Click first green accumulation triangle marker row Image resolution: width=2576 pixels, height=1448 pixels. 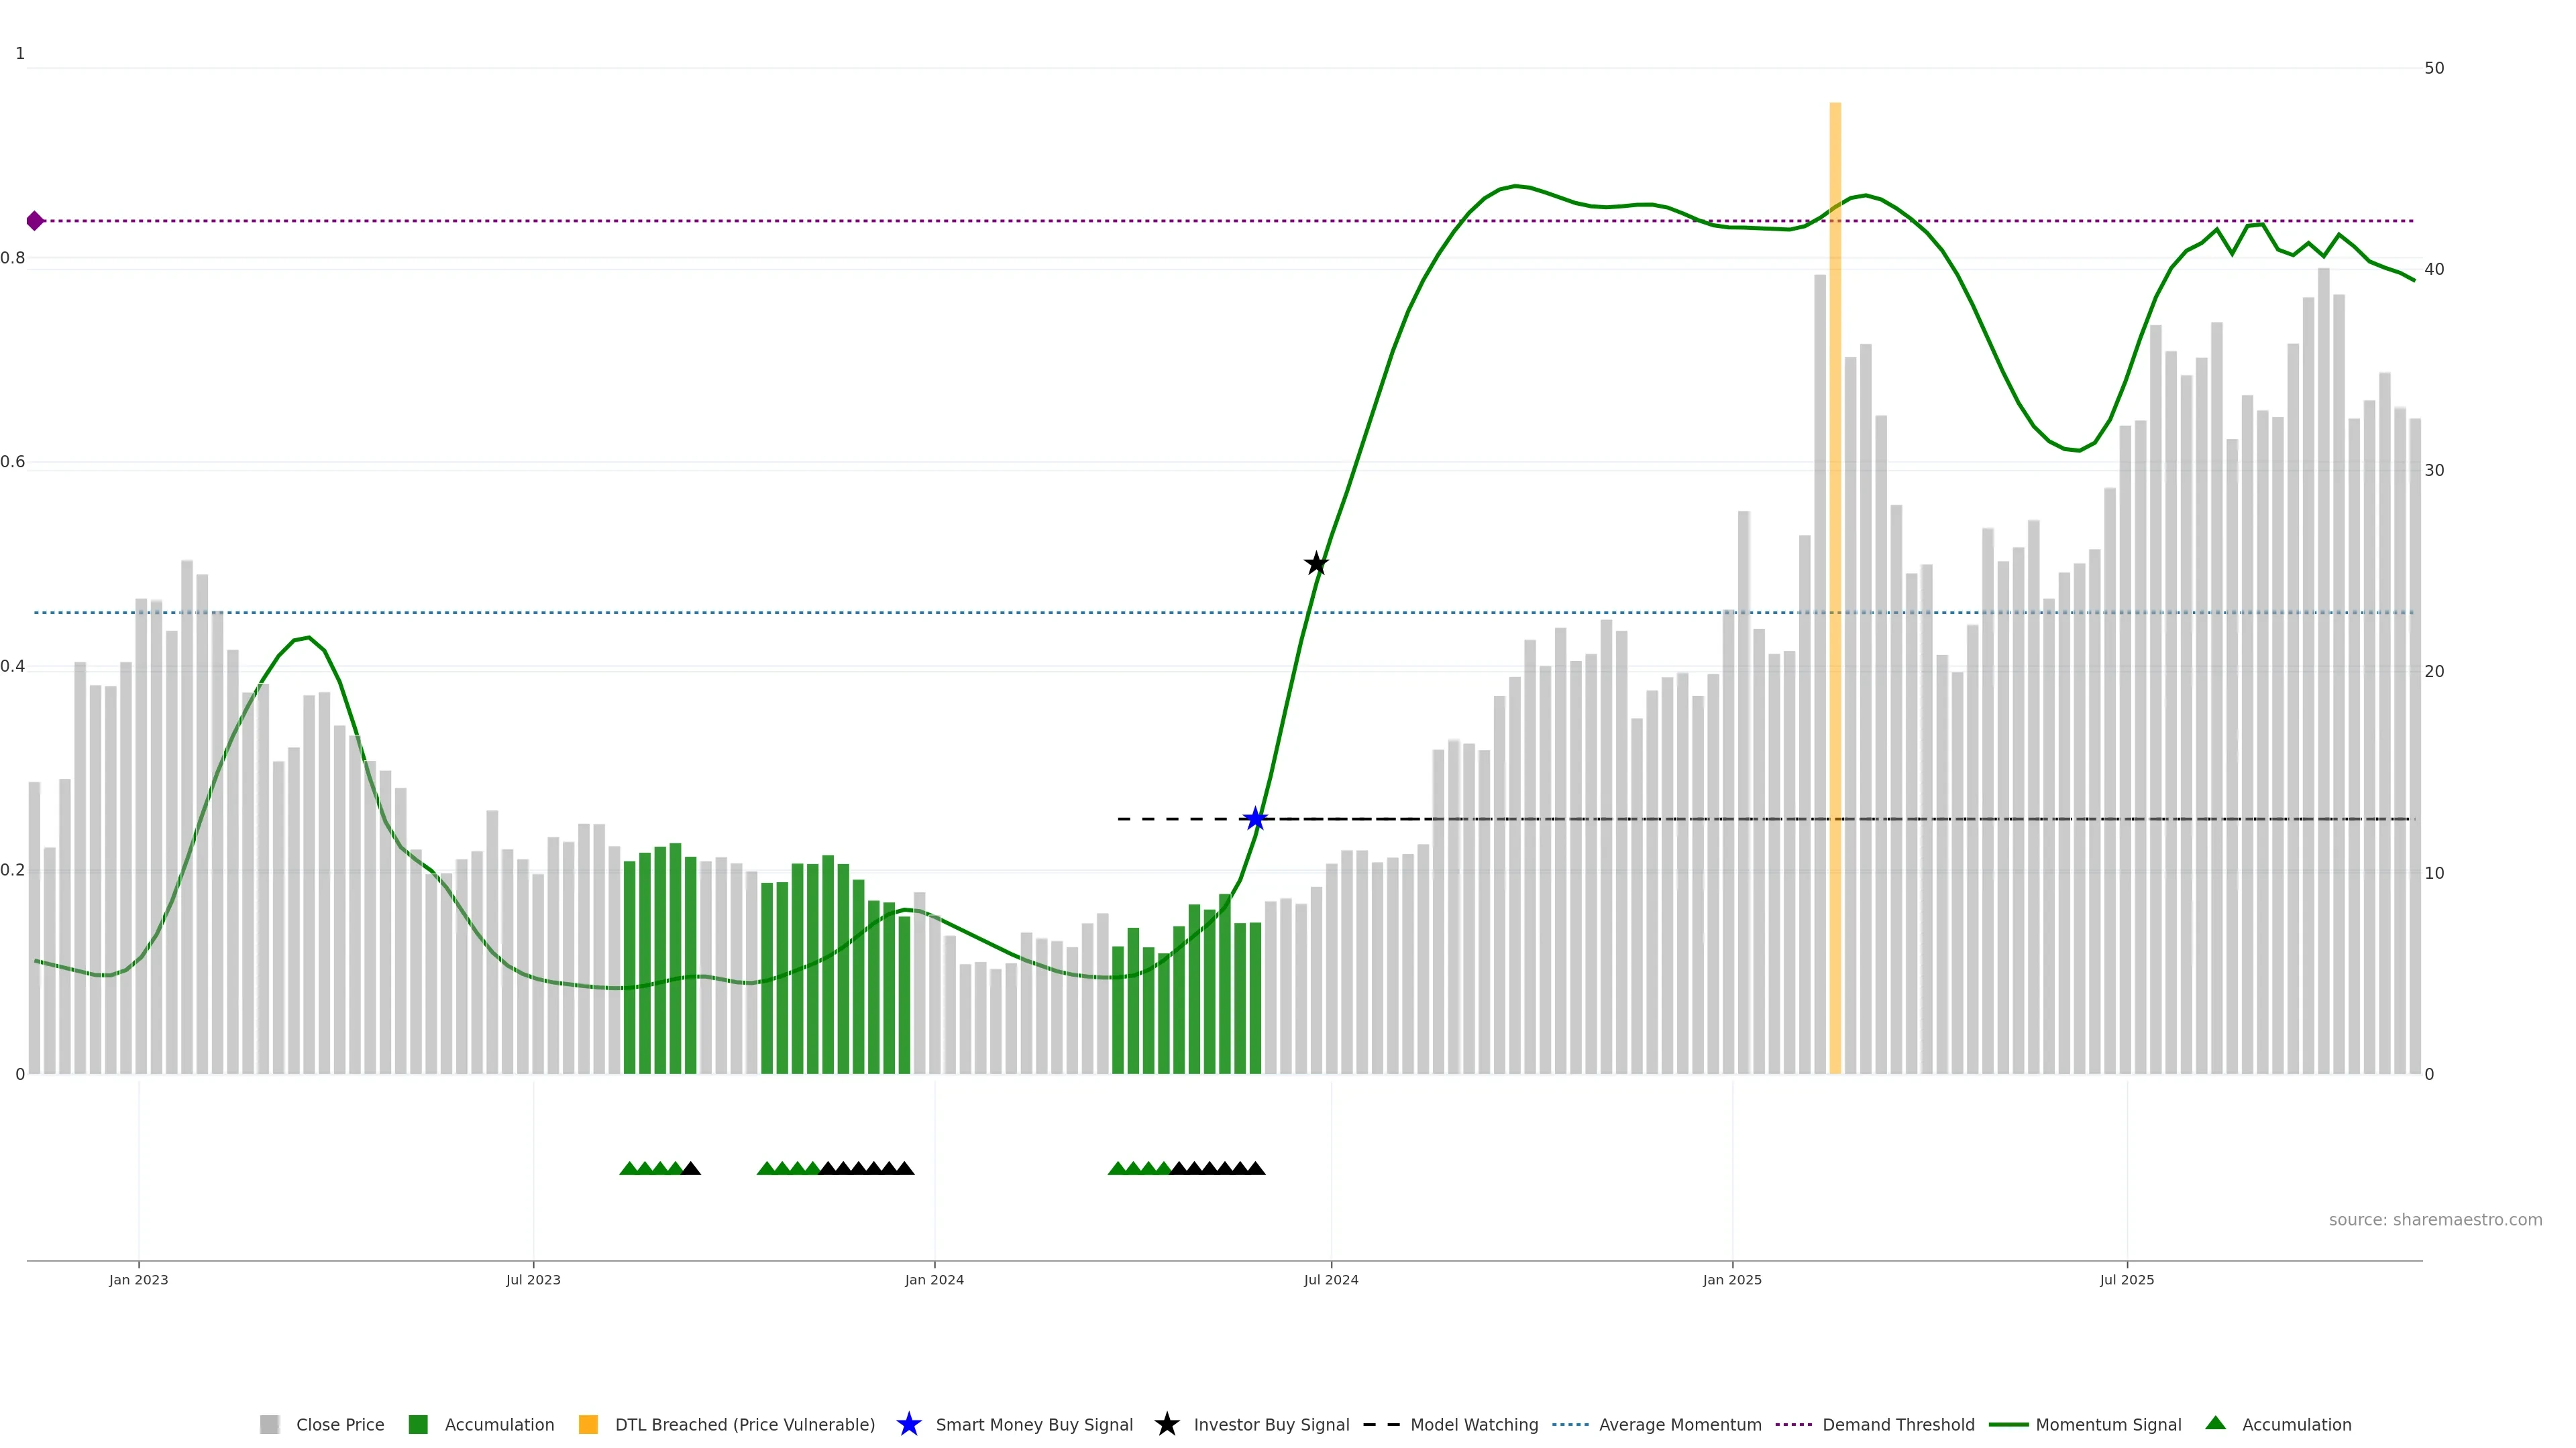(x=629, y=1168)
